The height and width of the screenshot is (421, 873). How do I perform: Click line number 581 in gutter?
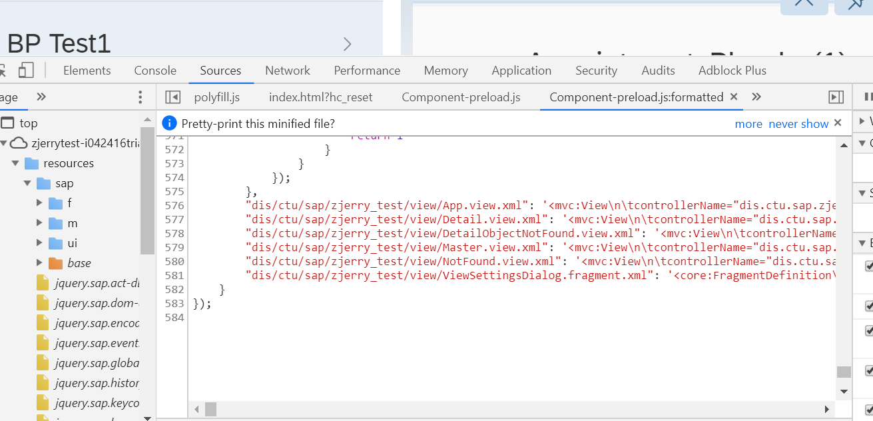click(174, 275)
